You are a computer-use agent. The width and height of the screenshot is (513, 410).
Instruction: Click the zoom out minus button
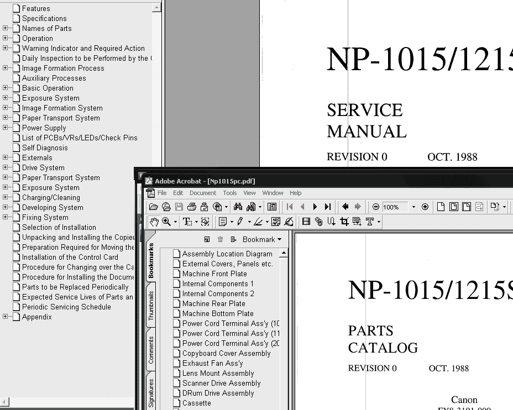376,207
